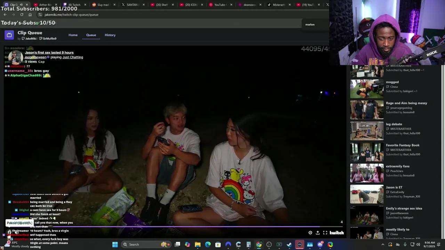Open the weather widget showing 33°C
Screen dimensions: 445x250
coord(17,244)
